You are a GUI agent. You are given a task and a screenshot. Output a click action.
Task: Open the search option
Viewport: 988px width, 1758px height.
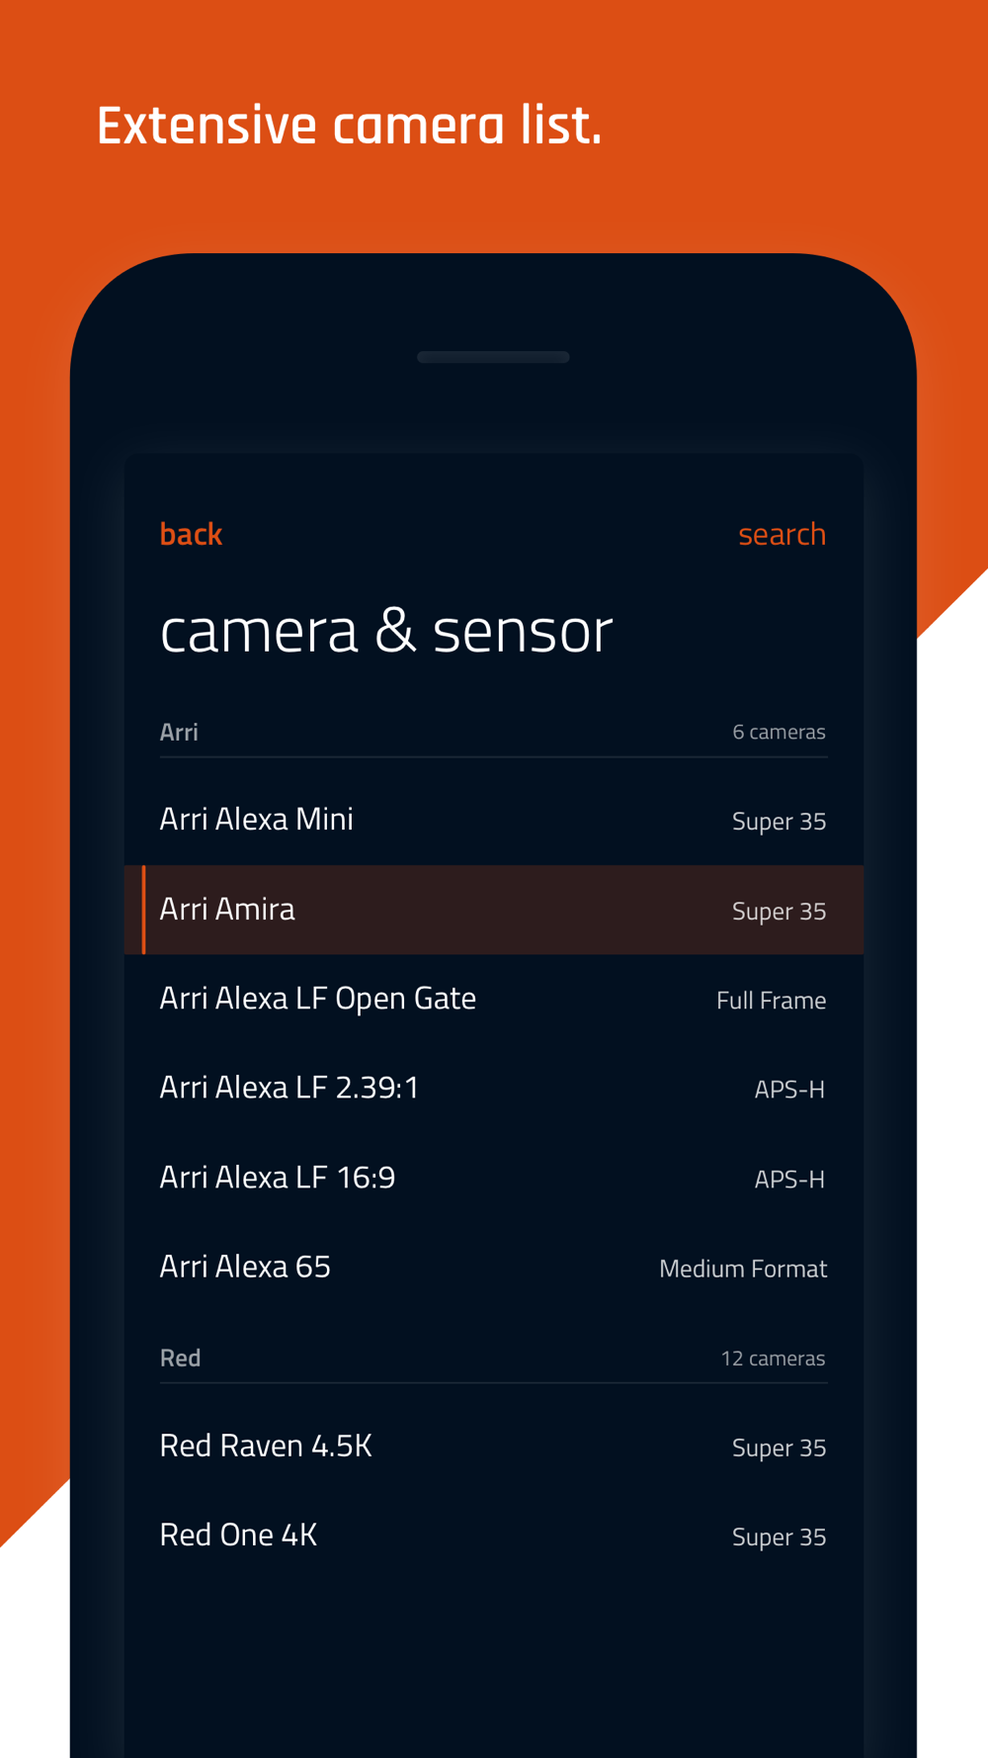coord(782,534)
